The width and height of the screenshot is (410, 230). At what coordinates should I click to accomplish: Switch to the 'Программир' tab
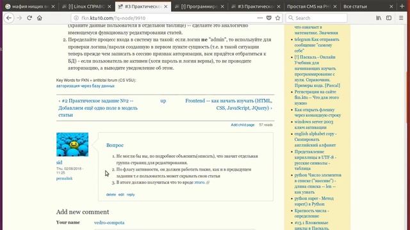point(199,6)
